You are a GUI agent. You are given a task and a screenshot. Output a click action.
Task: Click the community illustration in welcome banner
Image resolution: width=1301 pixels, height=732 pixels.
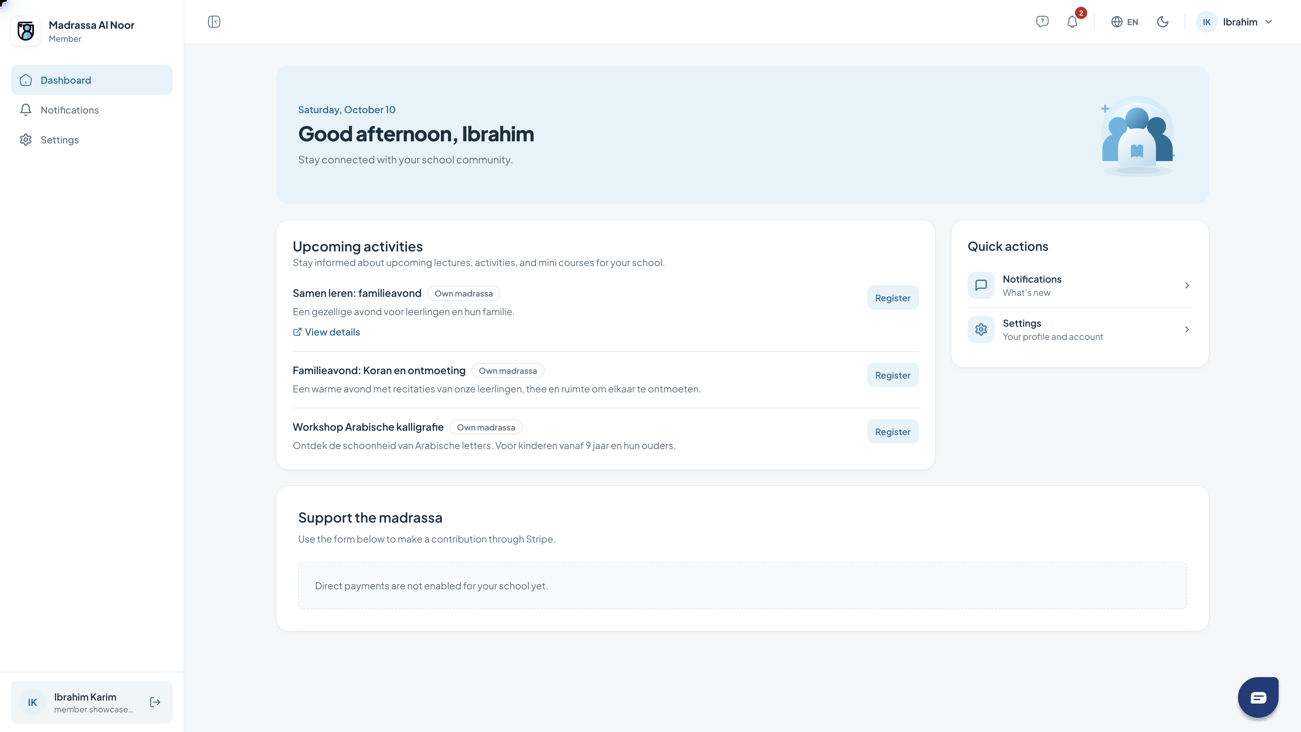pos(1138,136)
